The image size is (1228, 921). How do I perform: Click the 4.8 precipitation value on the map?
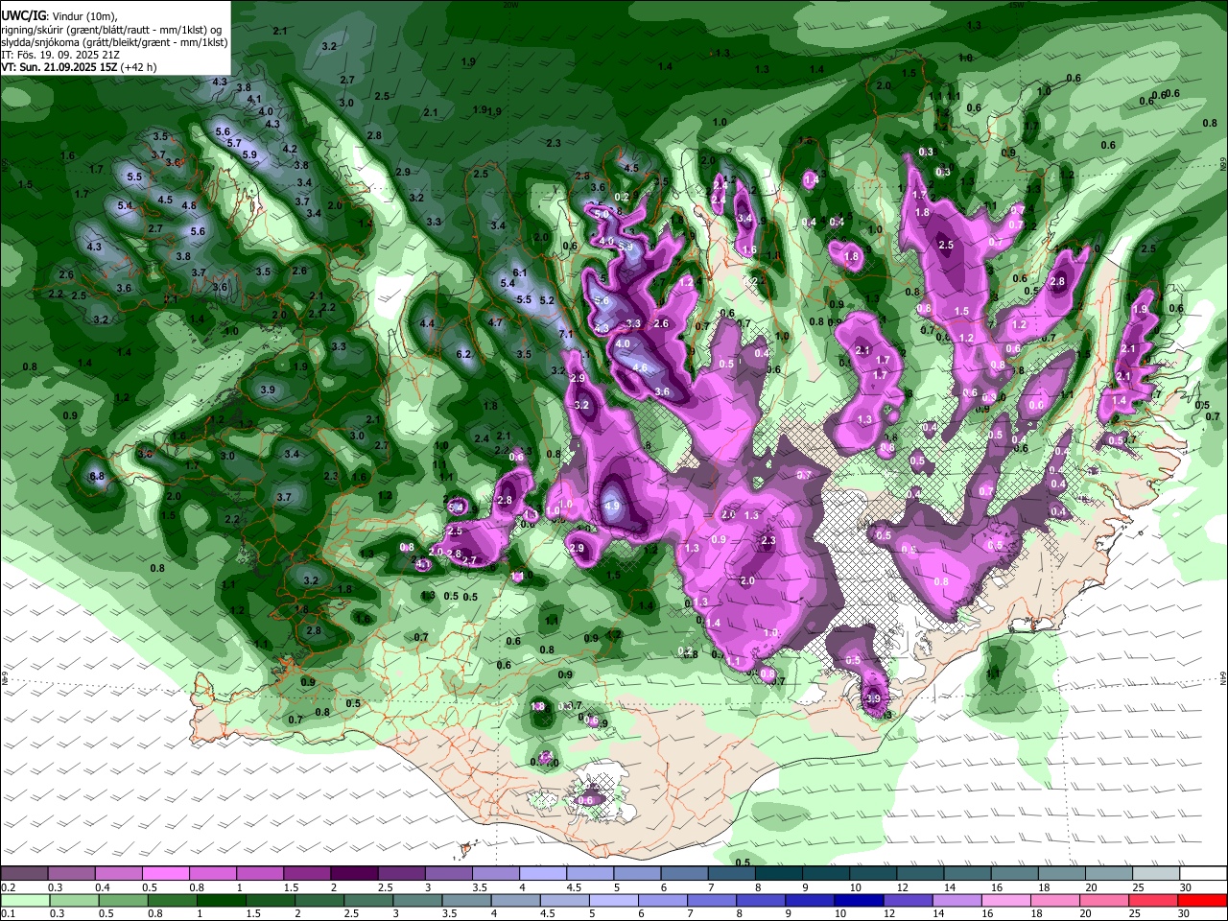click(189, 205)
